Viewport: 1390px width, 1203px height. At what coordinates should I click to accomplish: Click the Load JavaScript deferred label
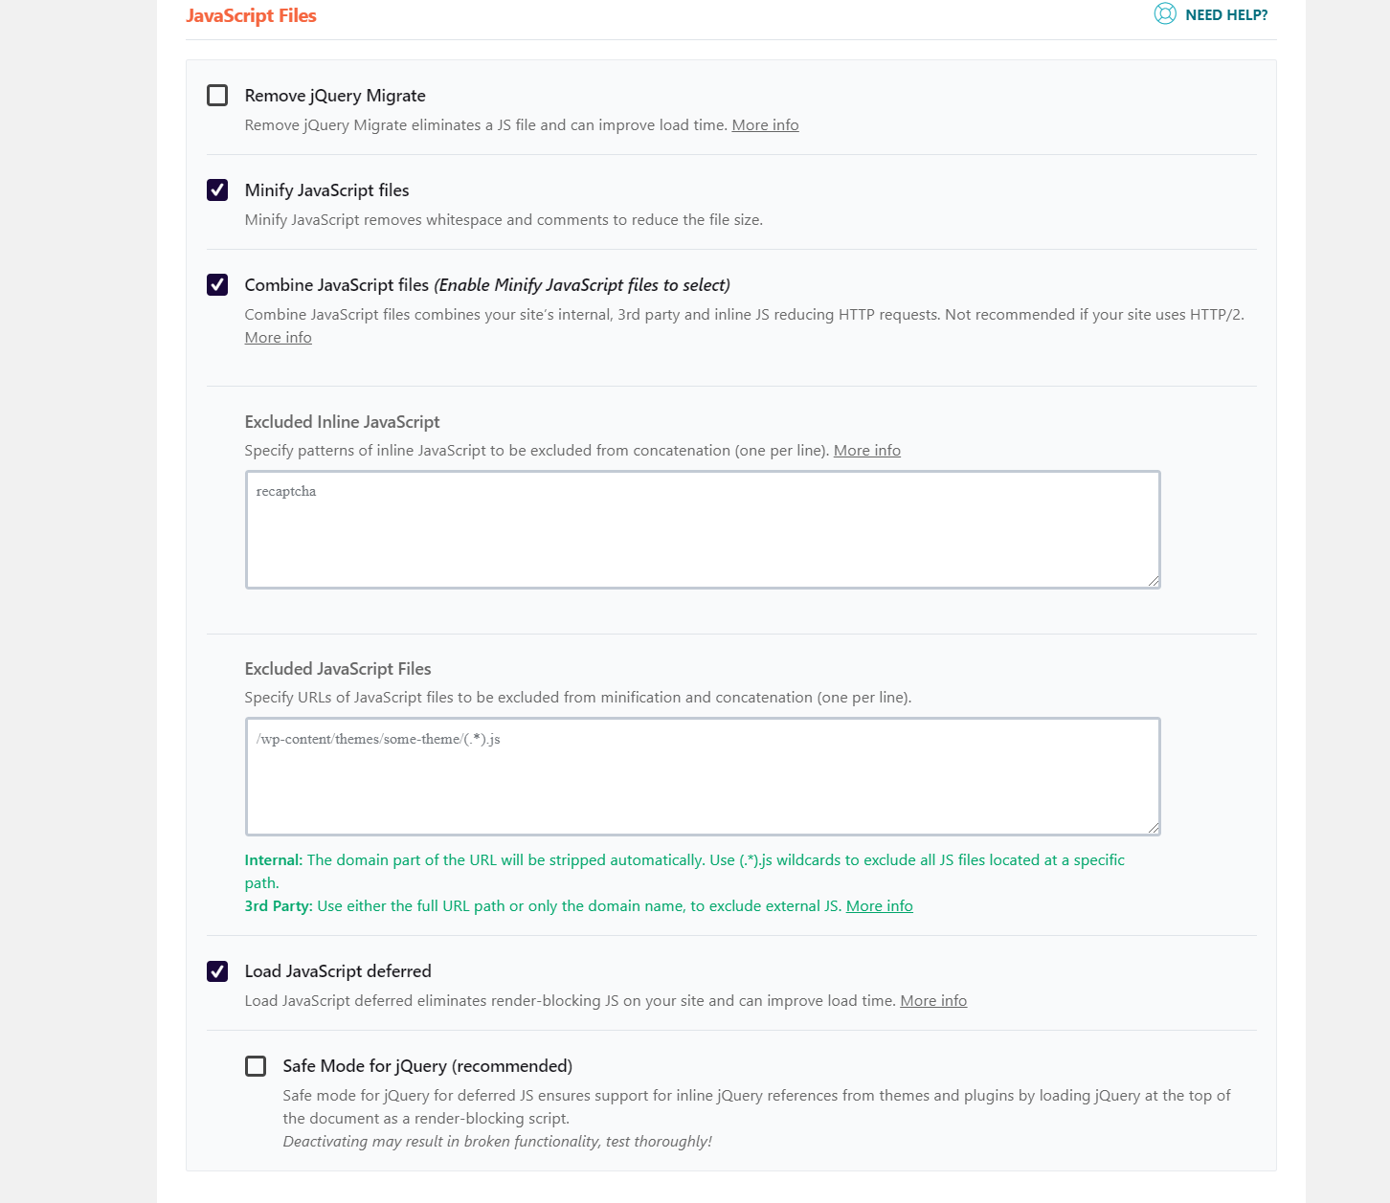coord(338,971)
